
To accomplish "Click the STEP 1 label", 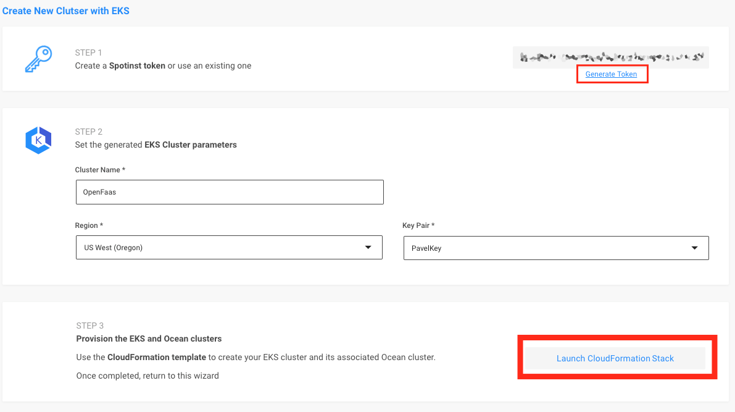I will point(89,53).
